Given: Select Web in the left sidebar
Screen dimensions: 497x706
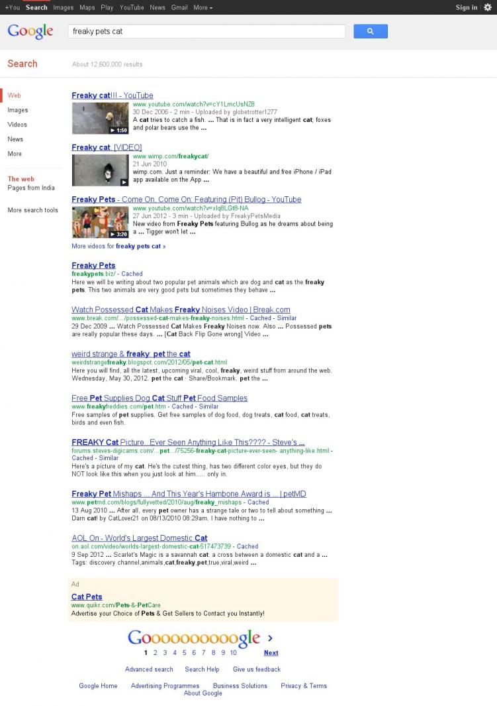Looking at the screenshot, I should [x=14, y=95].
